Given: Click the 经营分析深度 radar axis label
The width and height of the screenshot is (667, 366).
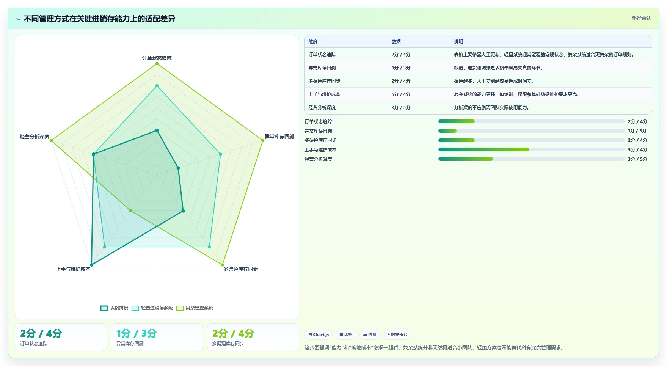Looking at the screenshot, I should pyautogui.click(x=35, y=137).
